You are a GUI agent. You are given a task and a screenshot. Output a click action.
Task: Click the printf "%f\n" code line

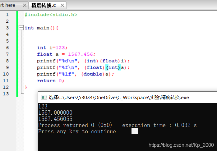coord(83,68)
